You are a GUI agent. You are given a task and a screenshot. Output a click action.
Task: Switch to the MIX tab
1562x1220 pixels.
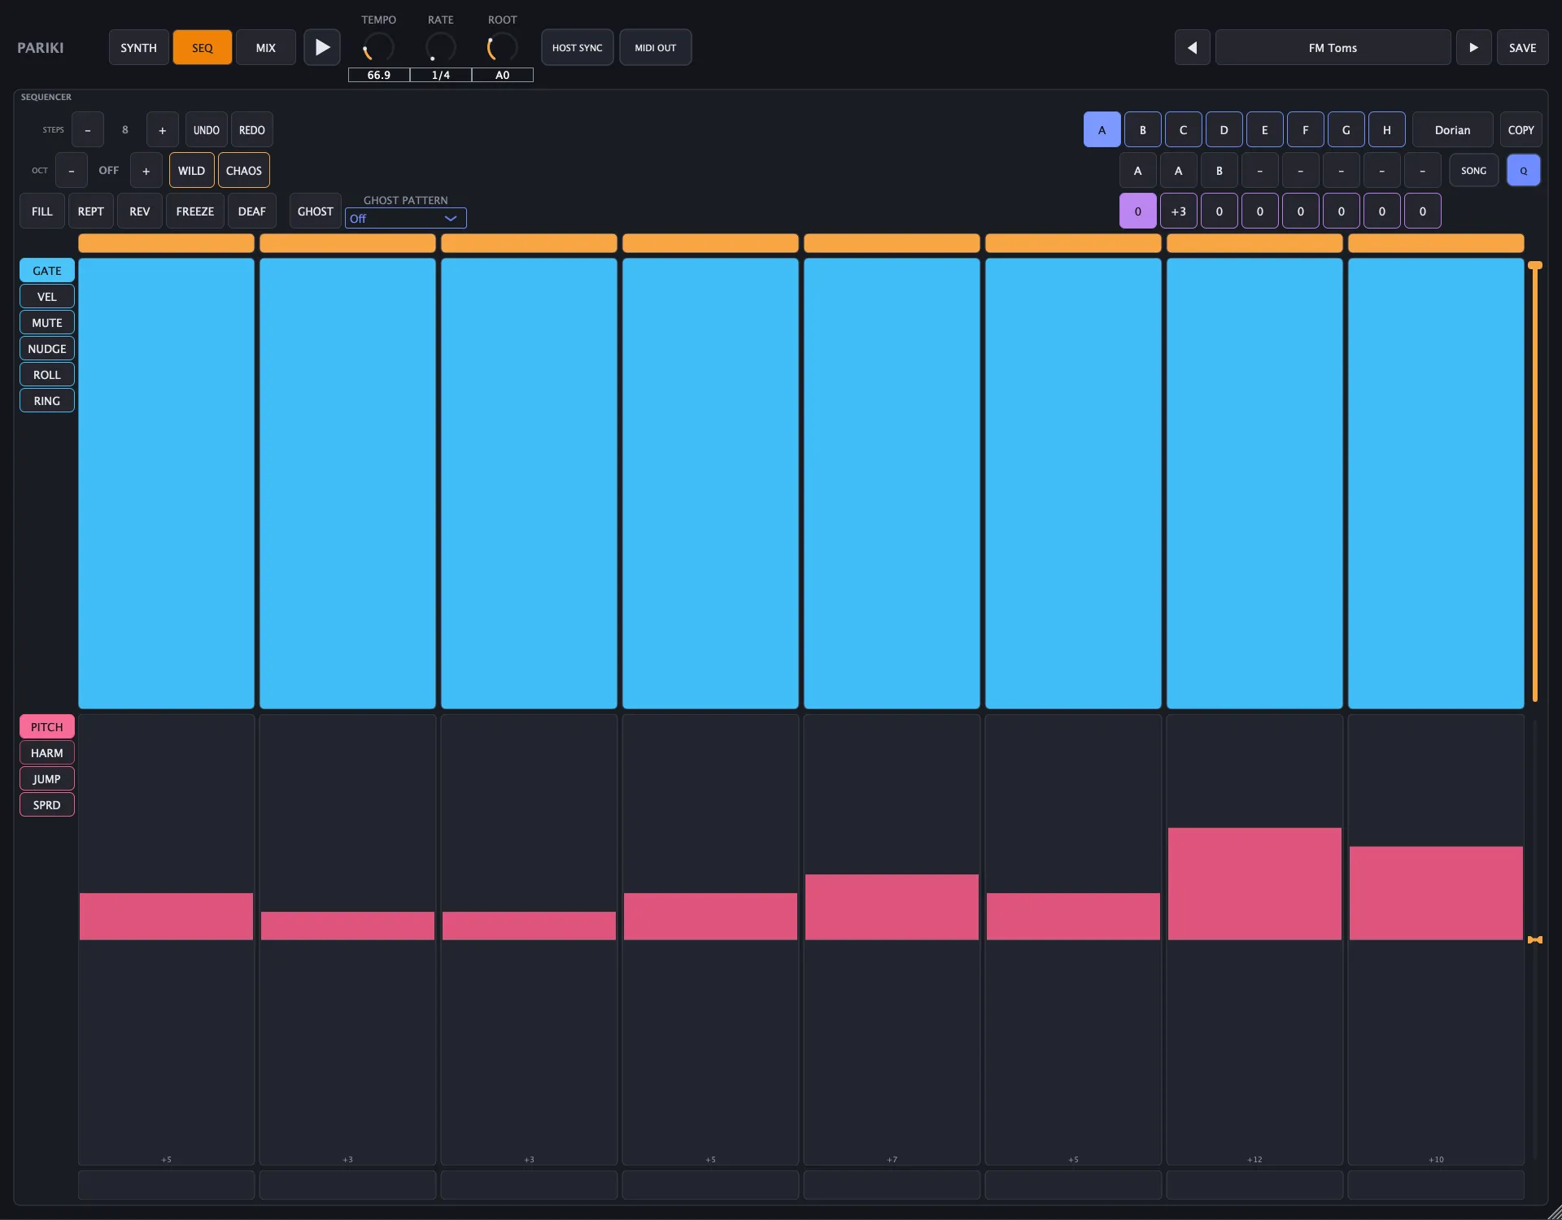point(266,47)
